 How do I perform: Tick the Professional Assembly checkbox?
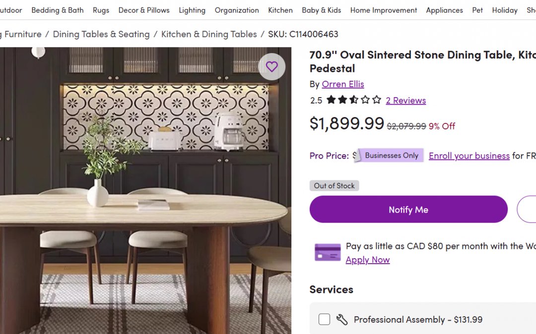[x=324, y=320]
